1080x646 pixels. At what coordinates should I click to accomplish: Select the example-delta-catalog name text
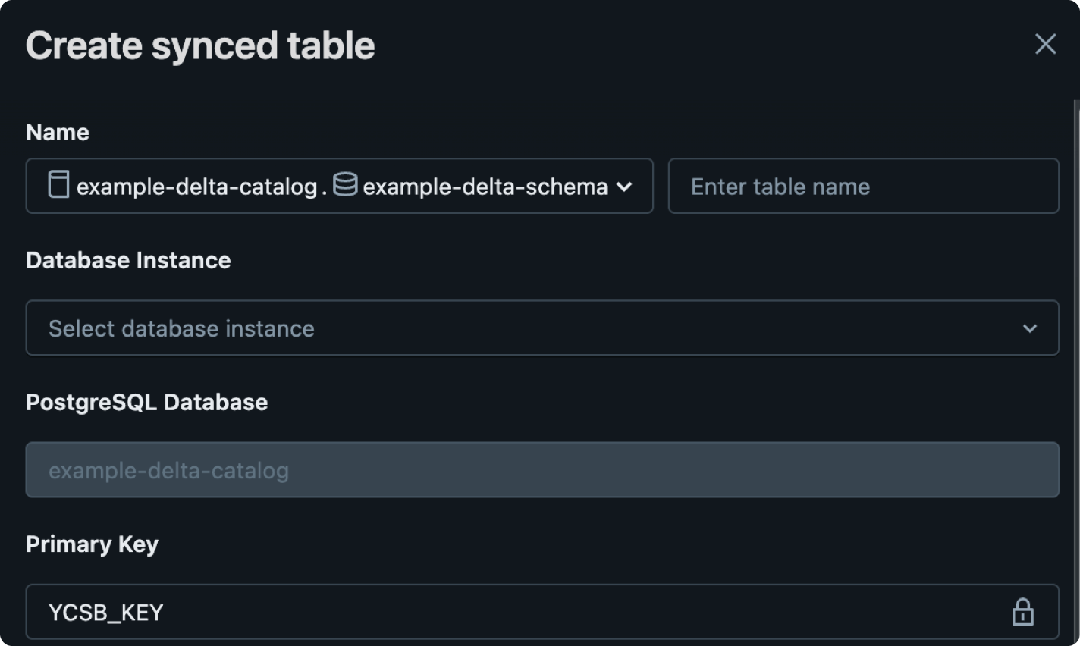tap(196, 187)
